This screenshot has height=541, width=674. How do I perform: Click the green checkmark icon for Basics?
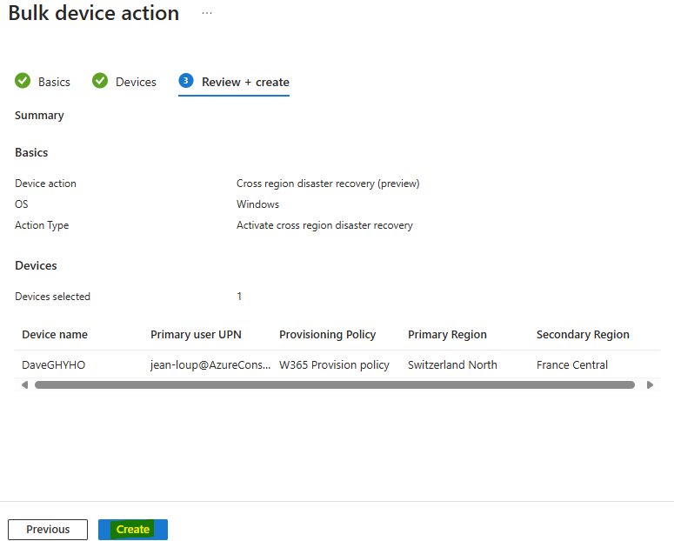pos(23,80)
